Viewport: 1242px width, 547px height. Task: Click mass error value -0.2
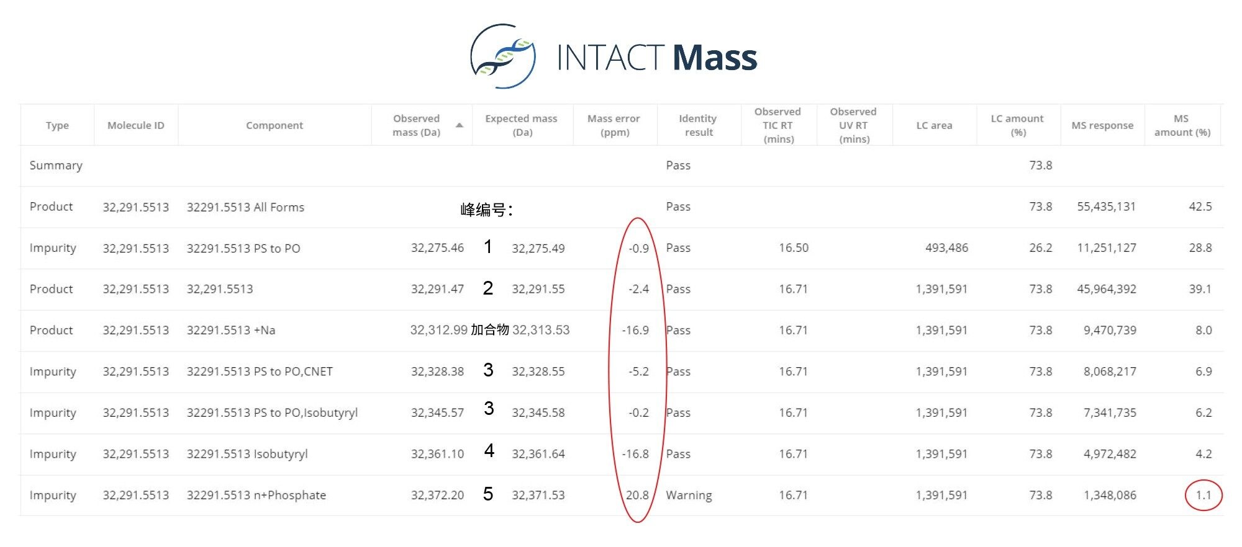point(638,413)
